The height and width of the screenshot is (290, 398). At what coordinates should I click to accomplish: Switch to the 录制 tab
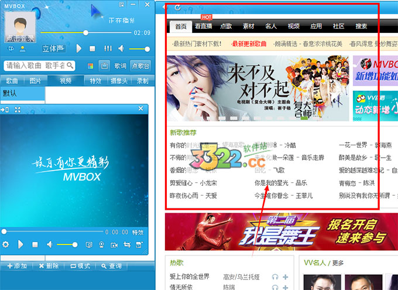coord(142,81)
